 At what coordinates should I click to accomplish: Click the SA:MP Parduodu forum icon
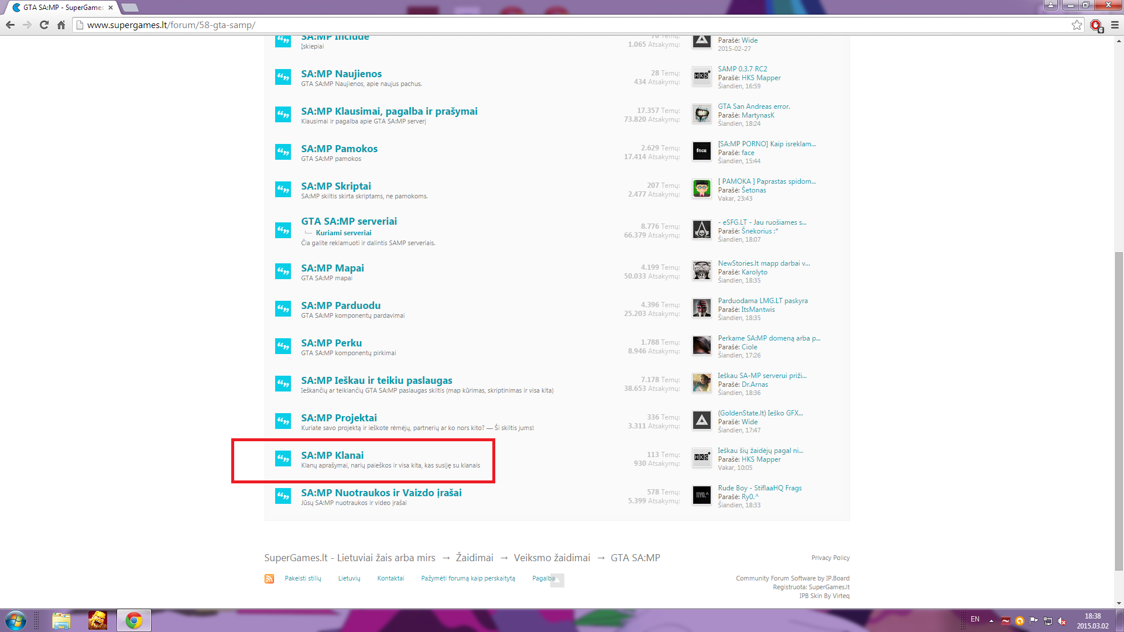(283, 309)
